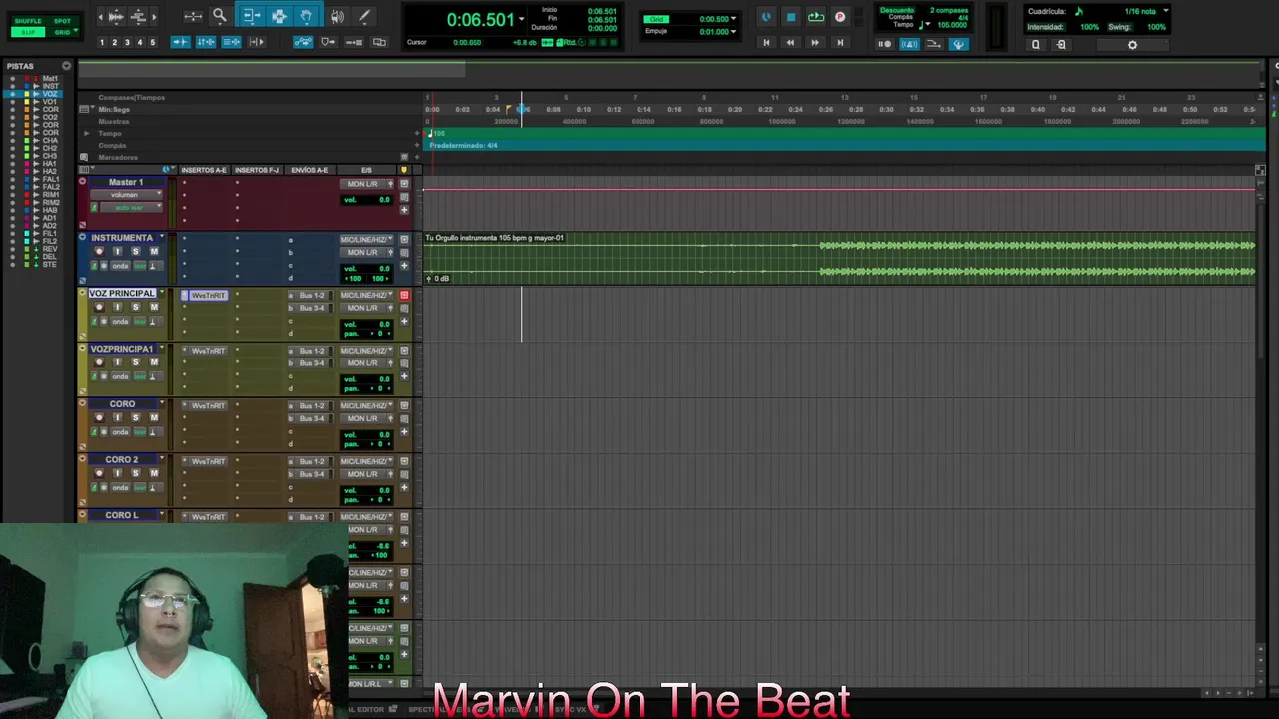Screen dimensions: 1279x719
Task: Enable Slip edit mode
Action: pyautogui.click(x=28, y=32)
